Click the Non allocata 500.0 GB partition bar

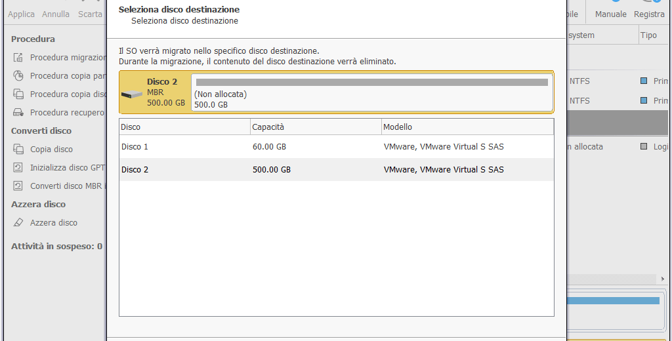click(x=371, y=92)
